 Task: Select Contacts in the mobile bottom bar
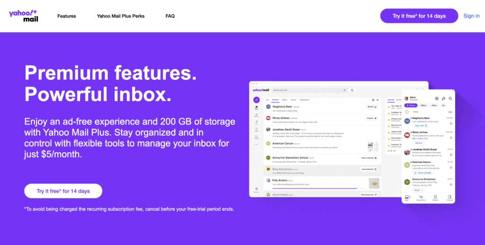point(449,198)
